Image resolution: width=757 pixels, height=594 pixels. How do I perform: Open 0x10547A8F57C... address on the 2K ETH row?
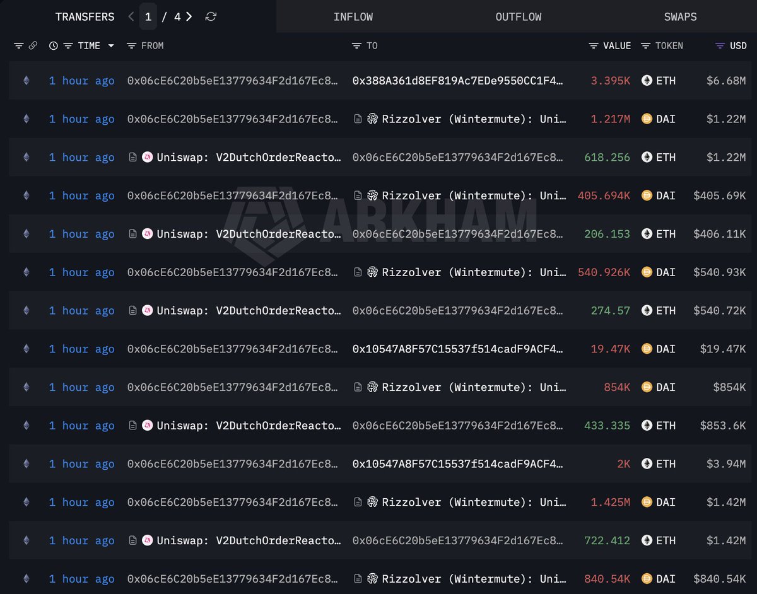(x=458, y=463)
